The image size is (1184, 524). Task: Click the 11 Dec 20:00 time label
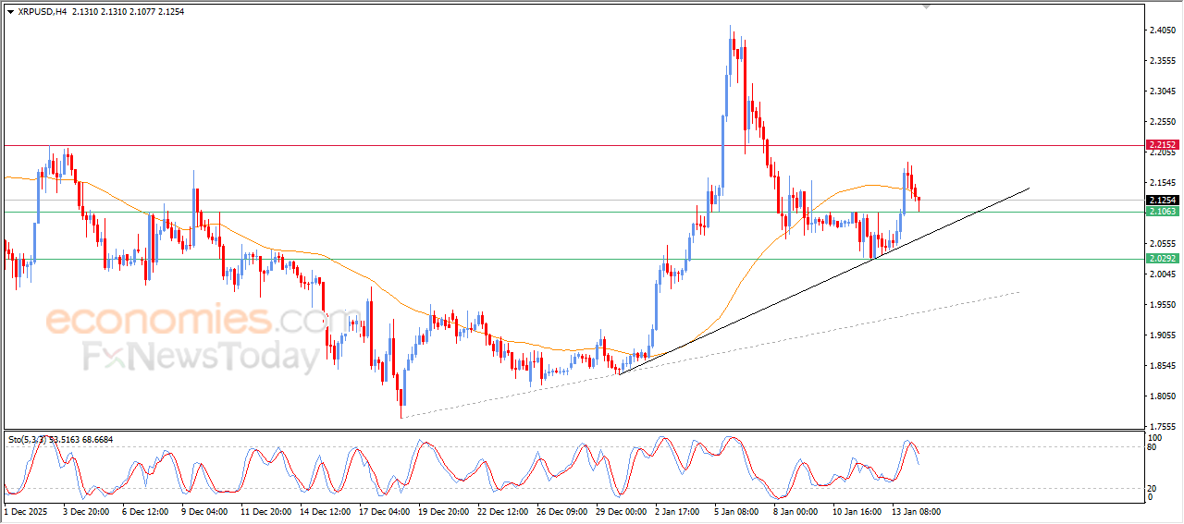point(265,511)
